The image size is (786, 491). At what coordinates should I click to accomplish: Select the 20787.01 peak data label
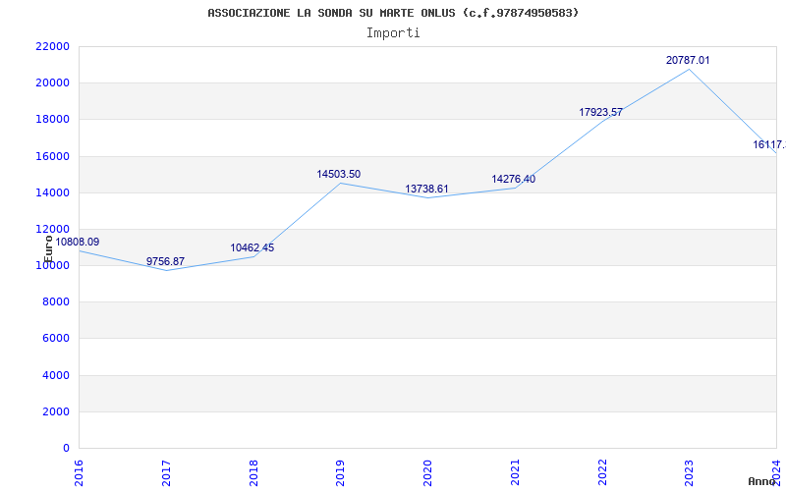point(688,60)
